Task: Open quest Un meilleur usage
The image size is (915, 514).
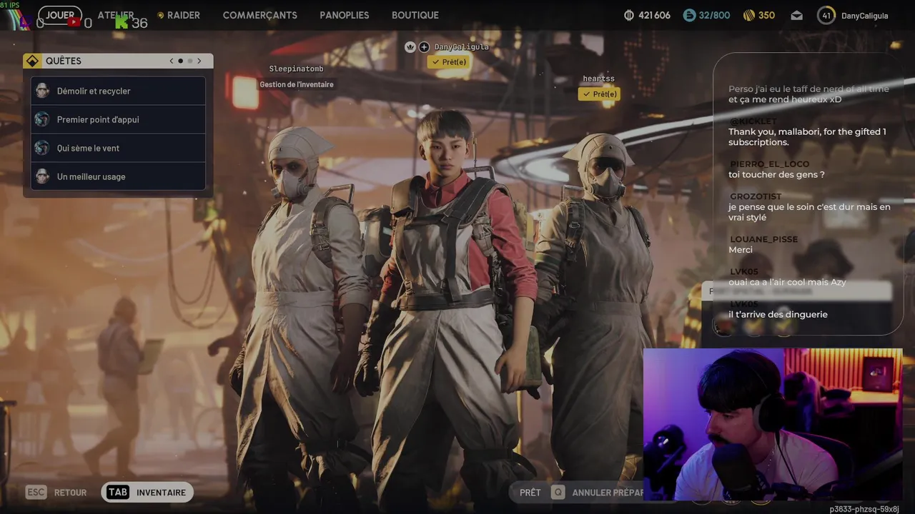Action: tap(118, 176)
